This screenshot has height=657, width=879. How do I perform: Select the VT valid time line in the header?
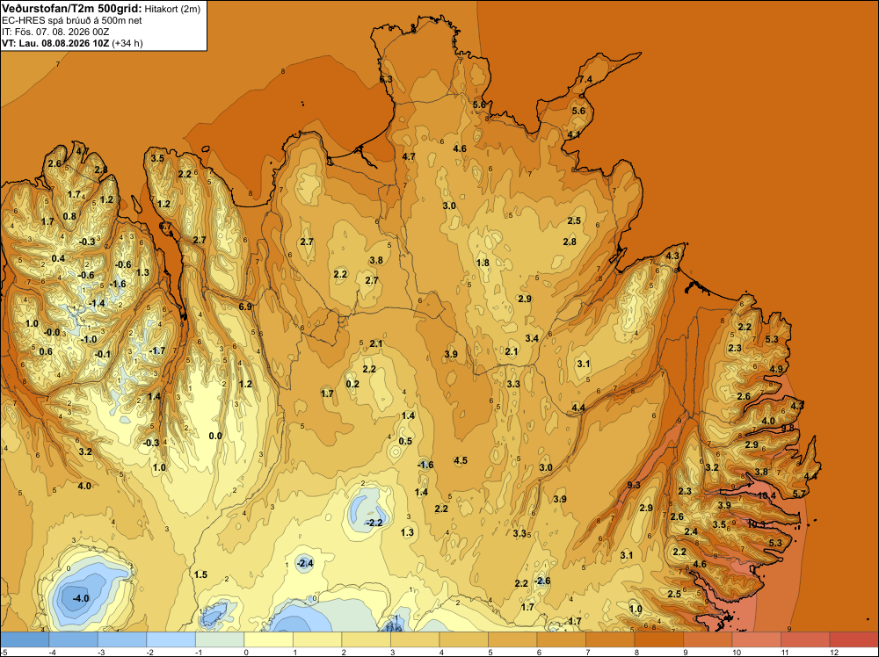72,43
